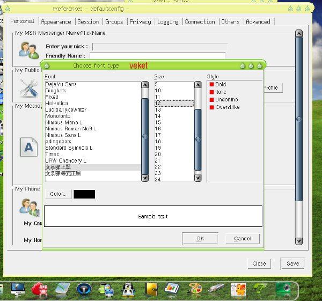
Task: Click the Friendly Name input field
Action: tap(157, 56)
